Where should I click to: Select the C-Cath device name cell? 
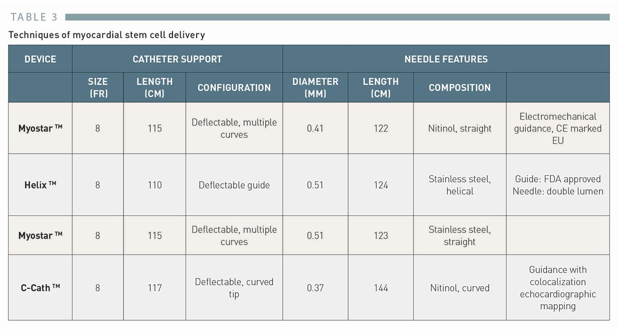pyautogui.click(x=40, y=288)
